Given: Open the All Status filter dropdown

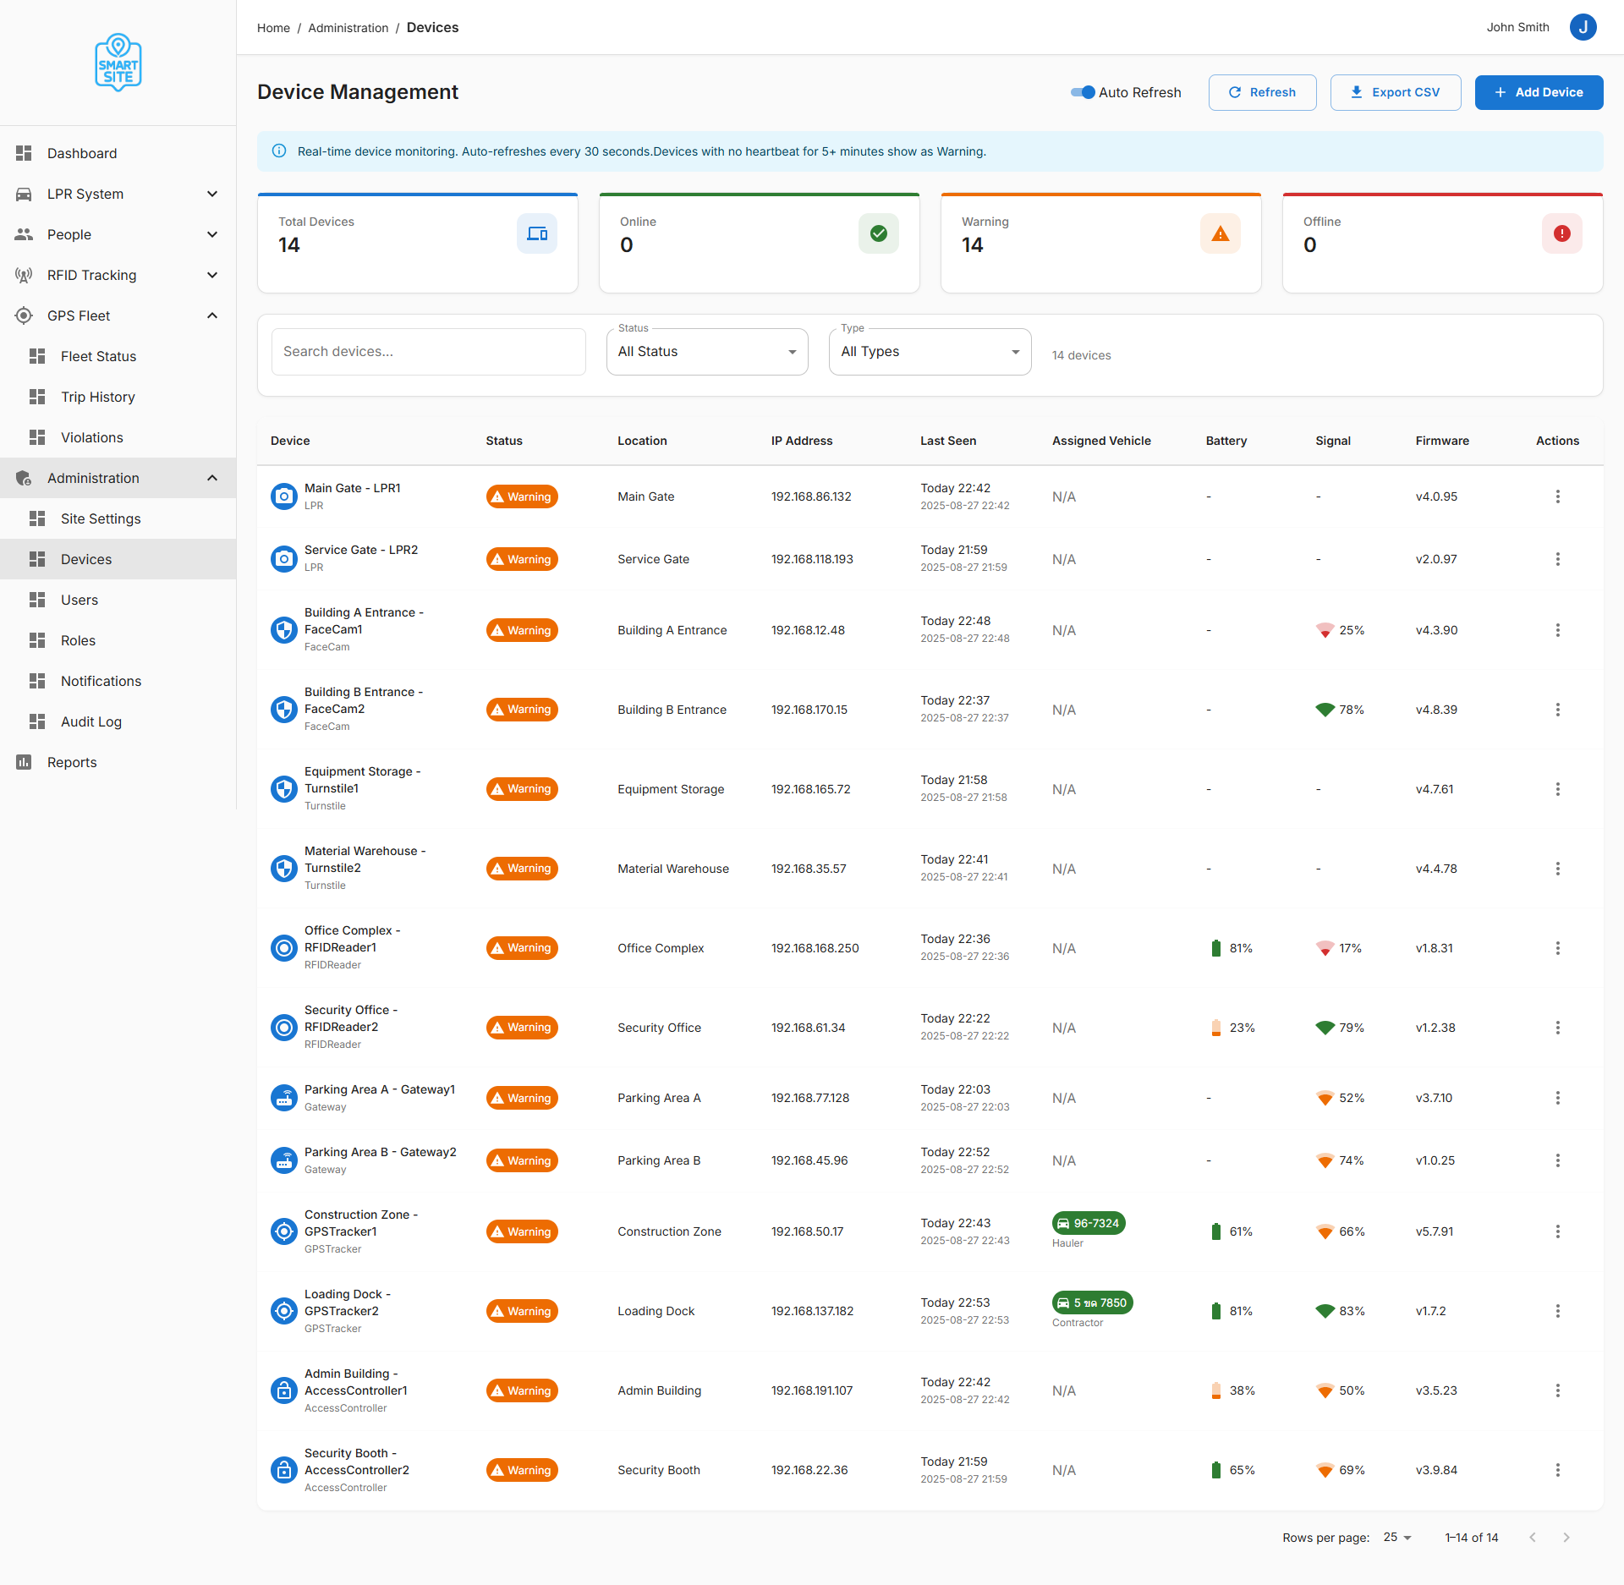Looking at the screenshot, I should (x=707, y=352).
